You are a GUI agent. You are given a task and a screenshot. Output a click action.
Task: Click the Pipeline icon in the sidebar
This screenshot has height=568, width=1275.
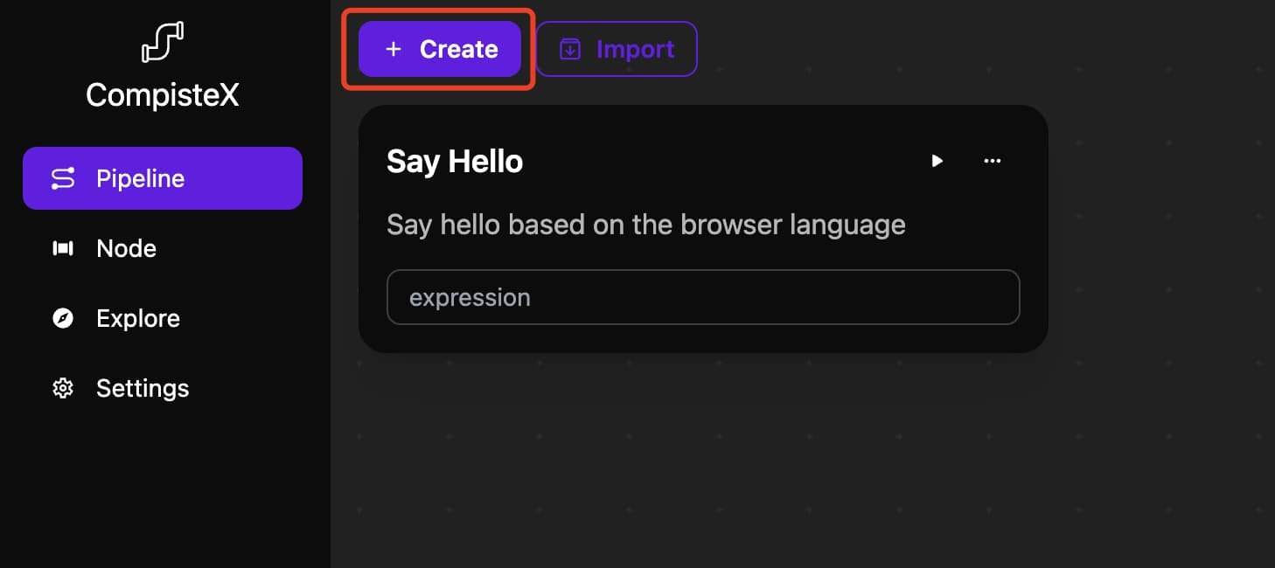[63, 178]
